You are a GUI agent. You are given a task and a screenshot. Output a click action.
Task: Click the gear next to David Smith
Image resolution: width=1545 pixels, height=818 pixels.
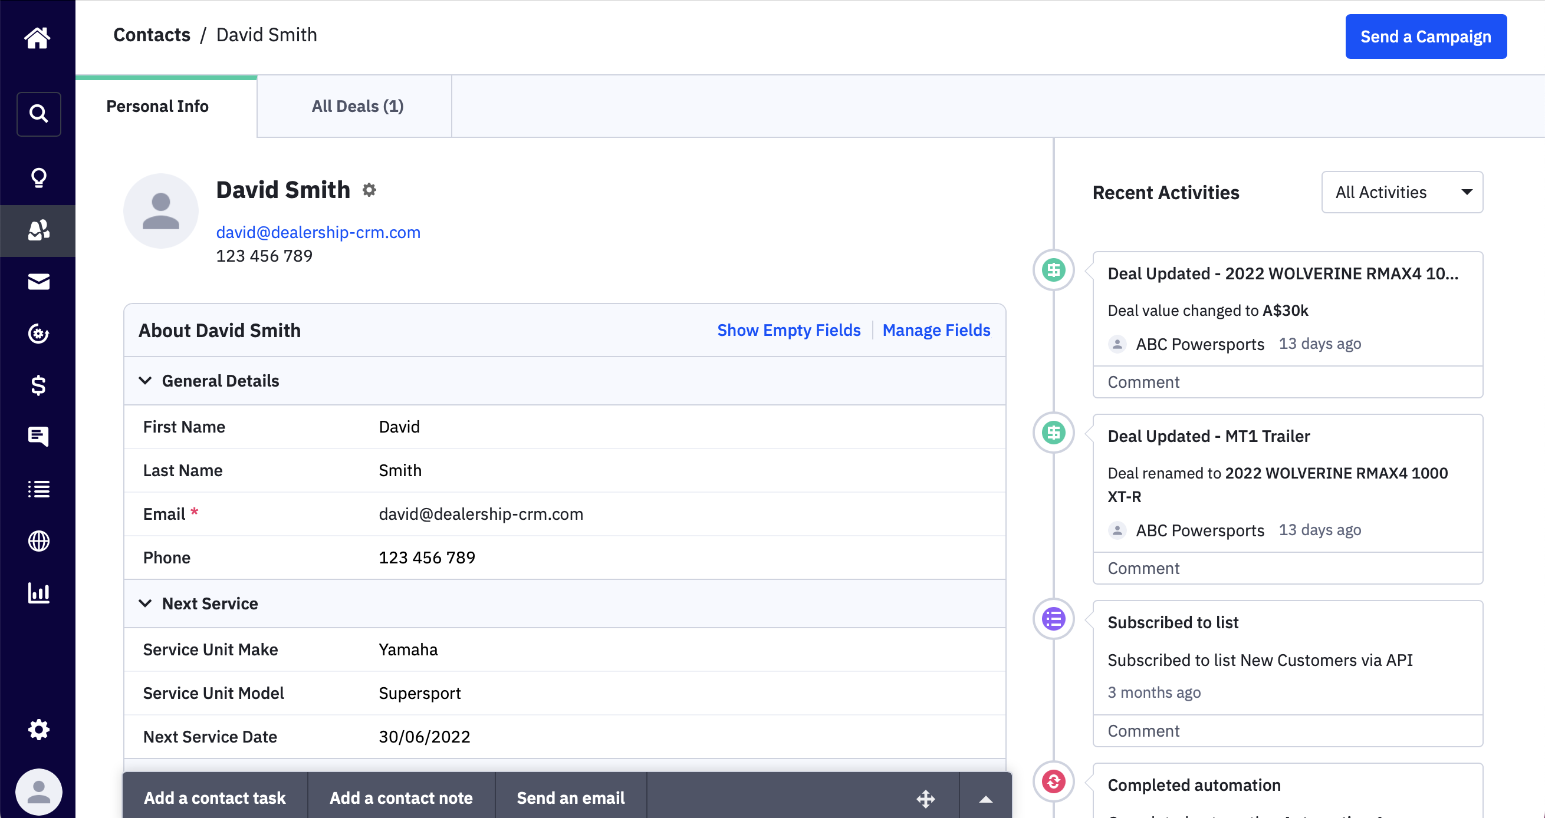(x=369, y=190)
